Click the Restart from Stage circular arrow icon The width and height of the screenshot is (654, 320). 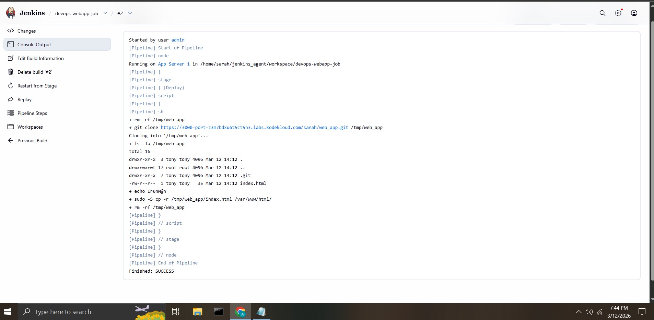coord(11,85)
